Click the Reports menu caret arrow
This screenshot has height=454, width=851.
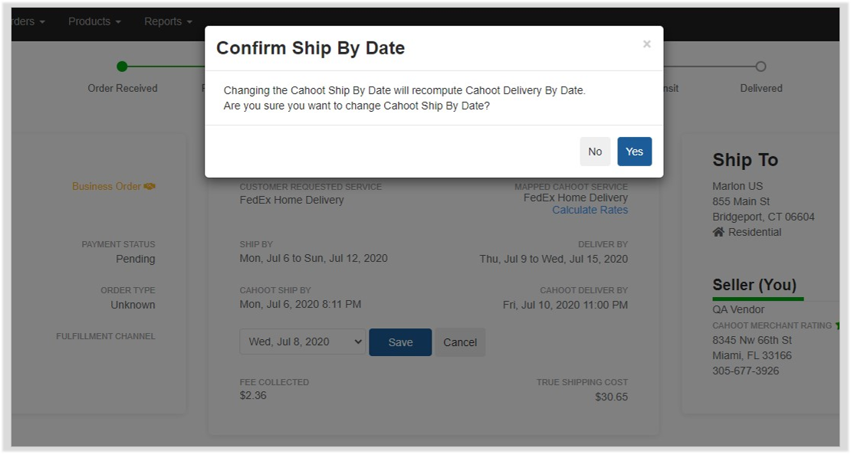(189, 22)
